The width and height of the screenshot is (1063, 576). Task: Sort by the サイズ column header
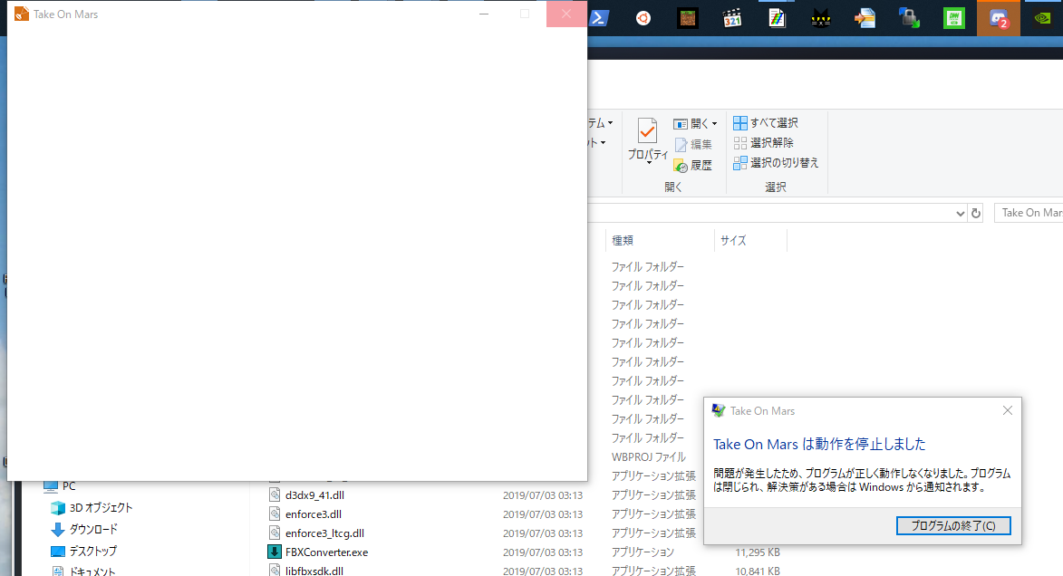click(x=750, y=241)
